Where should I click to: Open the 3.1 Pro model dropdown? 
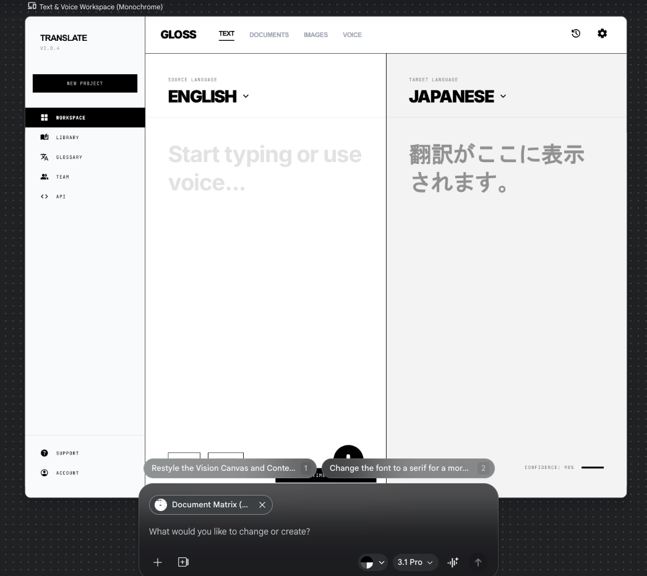point(414,562)
